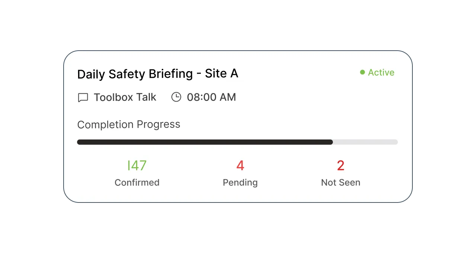Expand the Not Seen workers section
This screenshot has height=268, width=476.
coord(340,173)
